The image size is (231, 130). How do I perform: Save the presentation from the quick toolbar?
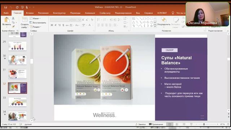(6, 7)
